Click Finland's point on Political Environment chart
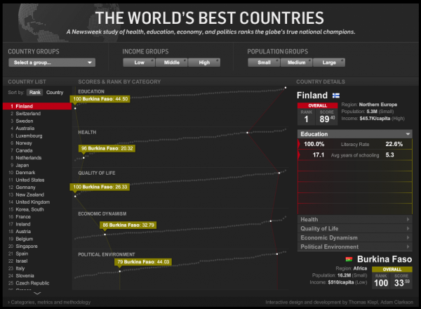The width and height of the screenshot is (421, 309). (277, 254)
